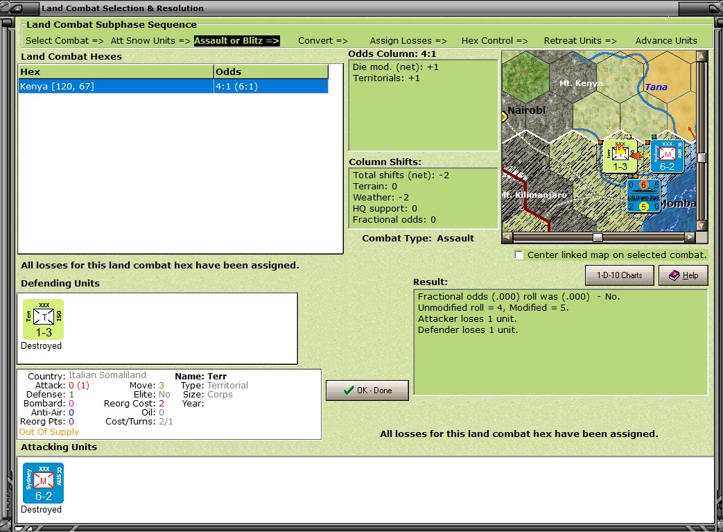Click the Destroyed label under attacking unit
Image resolution: width=723 pixels, height=532 pixels.
click(x=41, y=510)
